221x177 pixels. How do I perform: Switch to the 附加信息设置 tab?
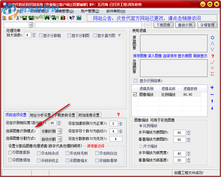89,115
